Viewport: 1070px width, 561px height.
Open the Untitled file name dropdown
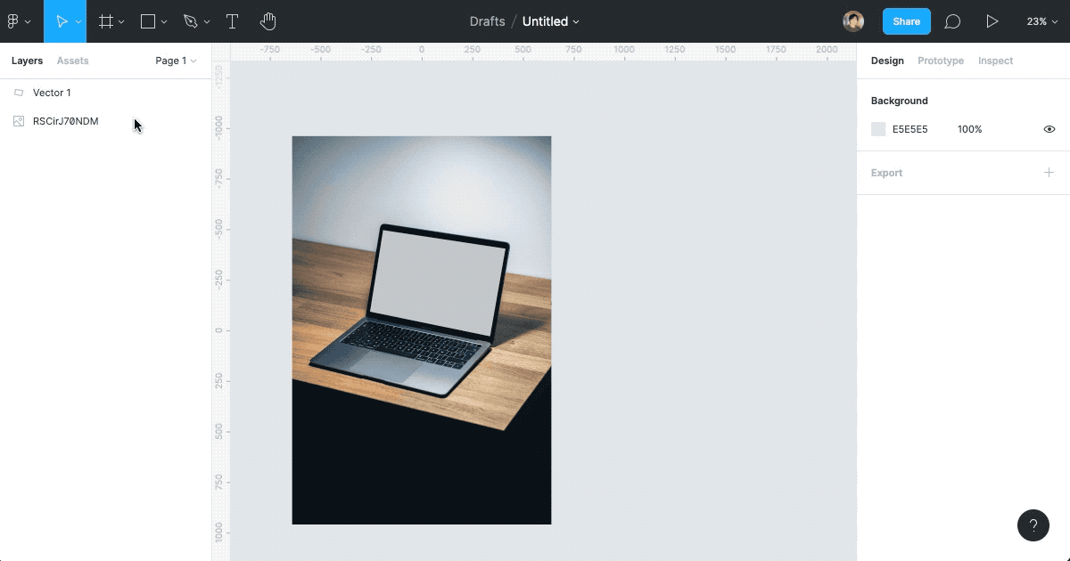pos(549,20)
